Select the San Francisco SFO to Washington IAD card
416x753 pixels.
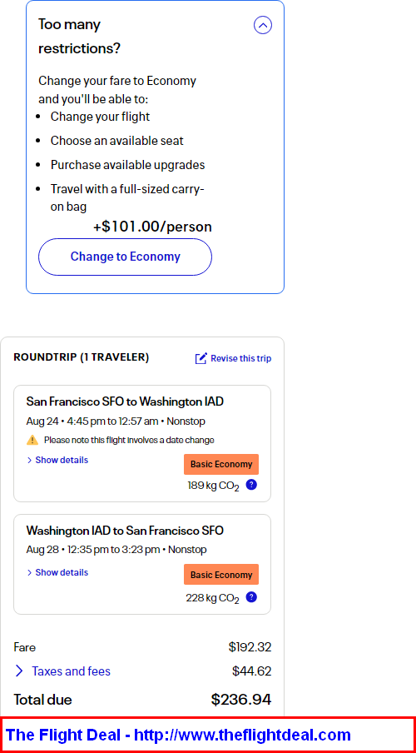tap(142, 443)
